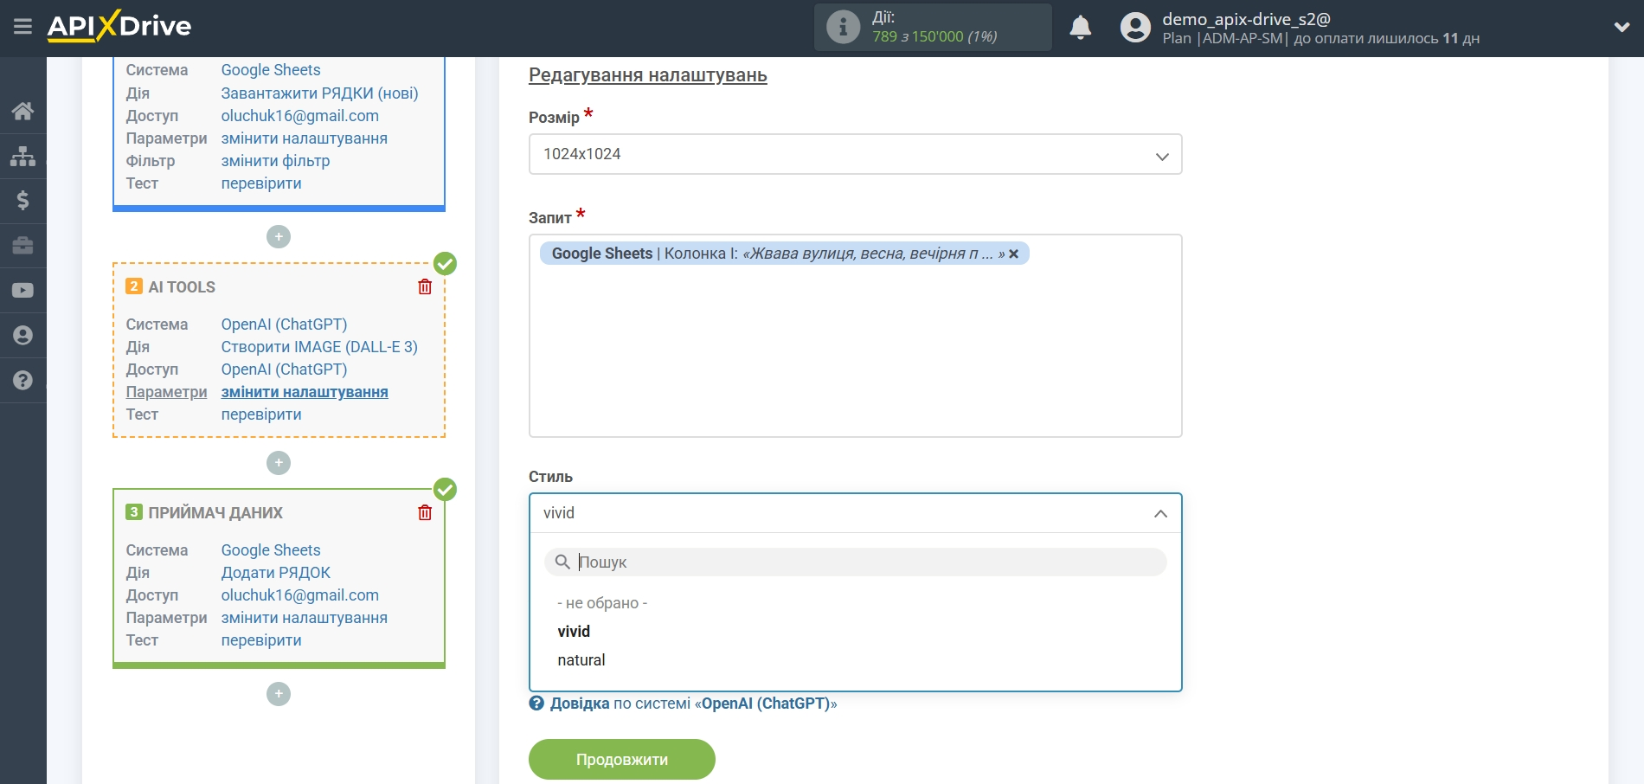This screenshot has width=1644, height=784.
Task: Click oluchuk16@gmail.com in ПРИЙМАЧ ДАНИХ block
Action: click(x=299, y=595)
